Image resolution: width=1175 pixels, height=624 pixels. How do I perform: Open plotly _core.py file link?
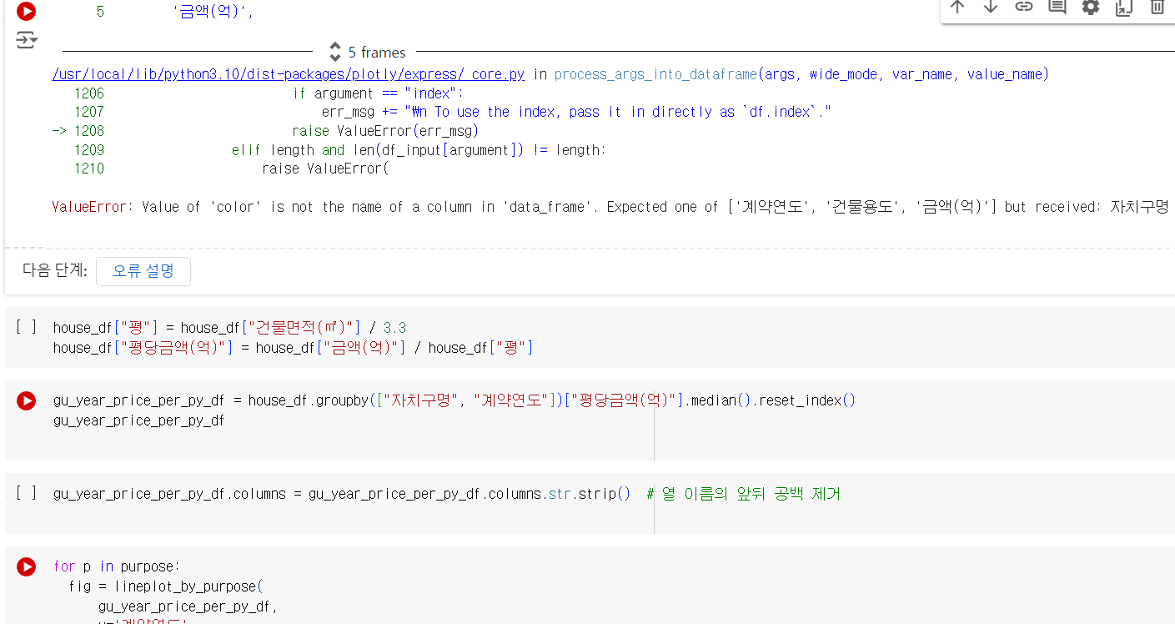coord(289,74)
